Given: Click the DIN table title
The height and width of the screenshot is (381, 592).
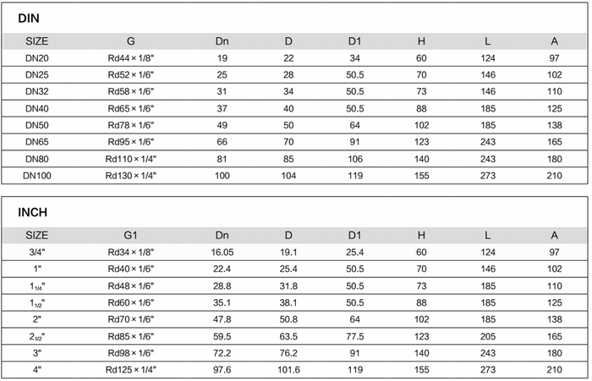Looking at the screenshot, I should pyautogui.click(x=29, y=18).
